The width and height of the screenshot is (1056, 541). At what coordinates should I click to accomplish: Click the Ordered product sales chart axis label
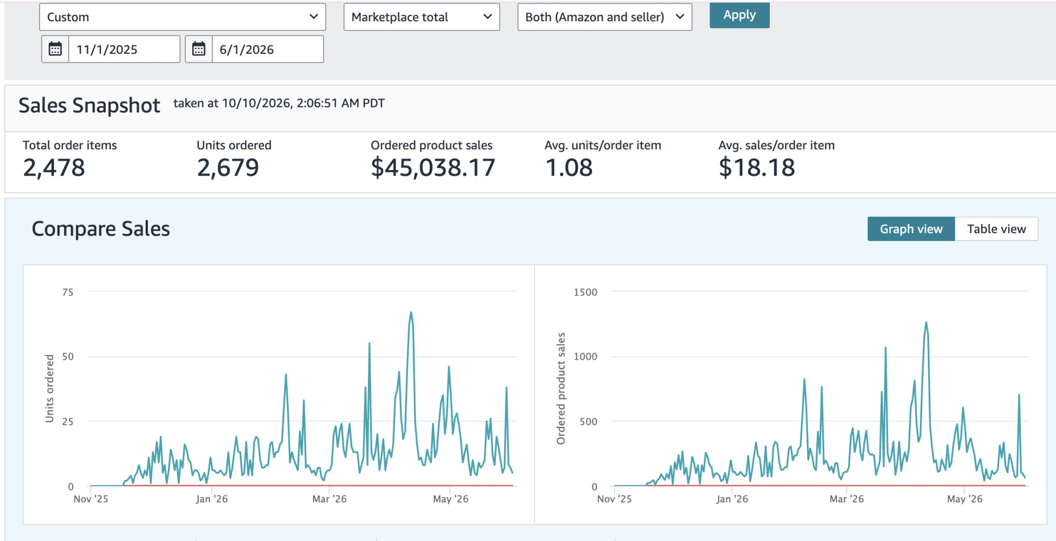coord(561,389)
